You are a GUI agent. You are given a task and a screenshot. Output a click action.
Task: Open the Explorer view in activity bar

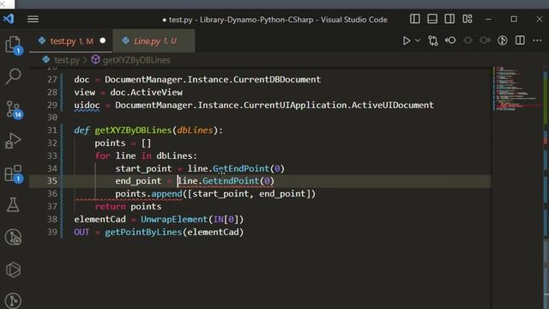pyautogui.click(x=14, y=45)
